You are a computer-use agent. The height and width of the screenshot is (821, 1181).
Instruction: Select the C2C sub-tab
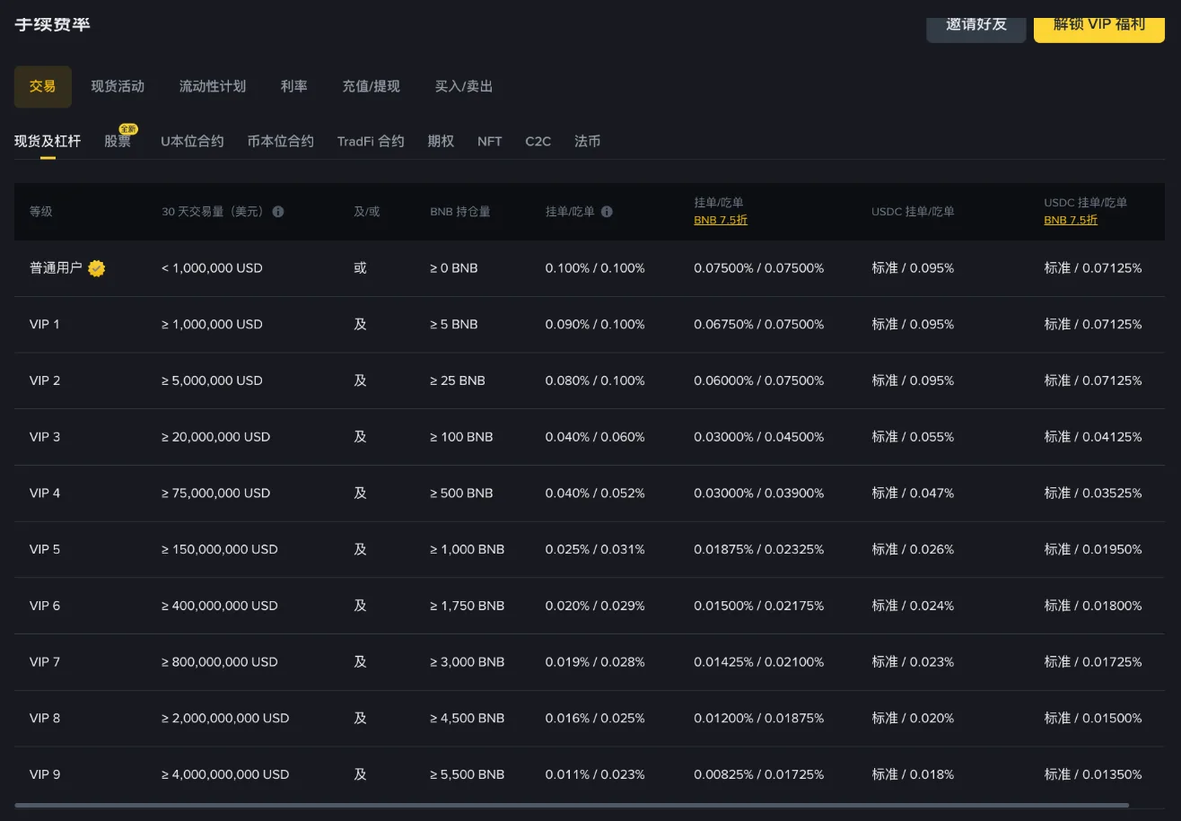click(x=538, y=142)
